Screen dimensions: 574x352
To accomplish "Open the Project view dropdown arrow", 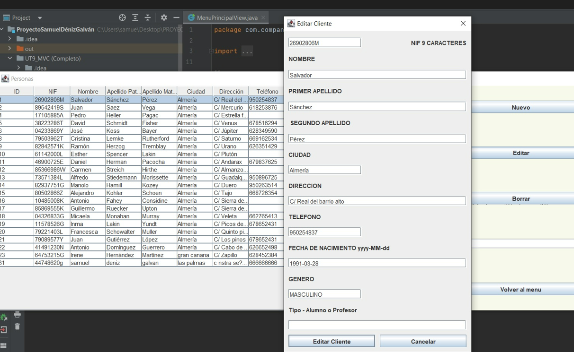I will click(40, 18).
